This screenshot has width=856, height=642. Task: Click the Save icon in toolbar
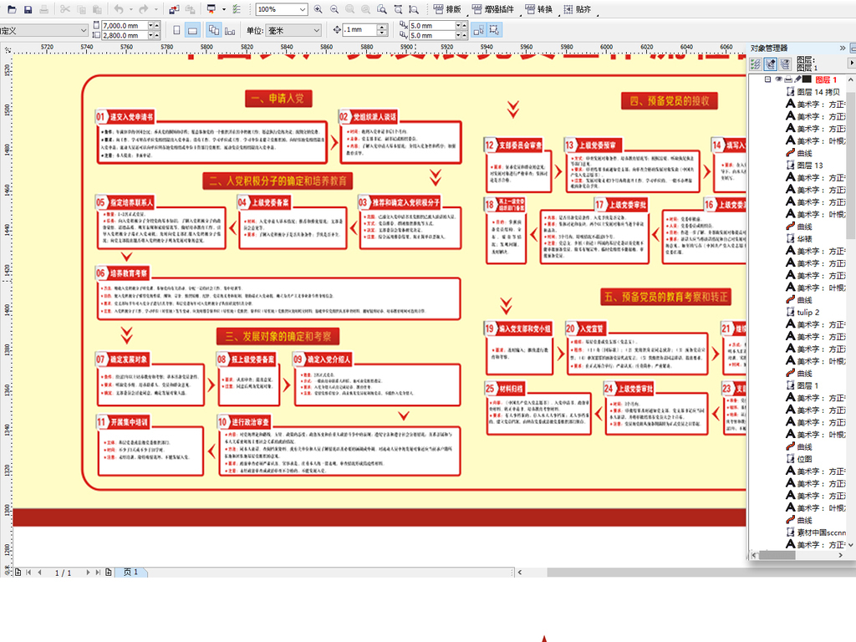(28, 9)
